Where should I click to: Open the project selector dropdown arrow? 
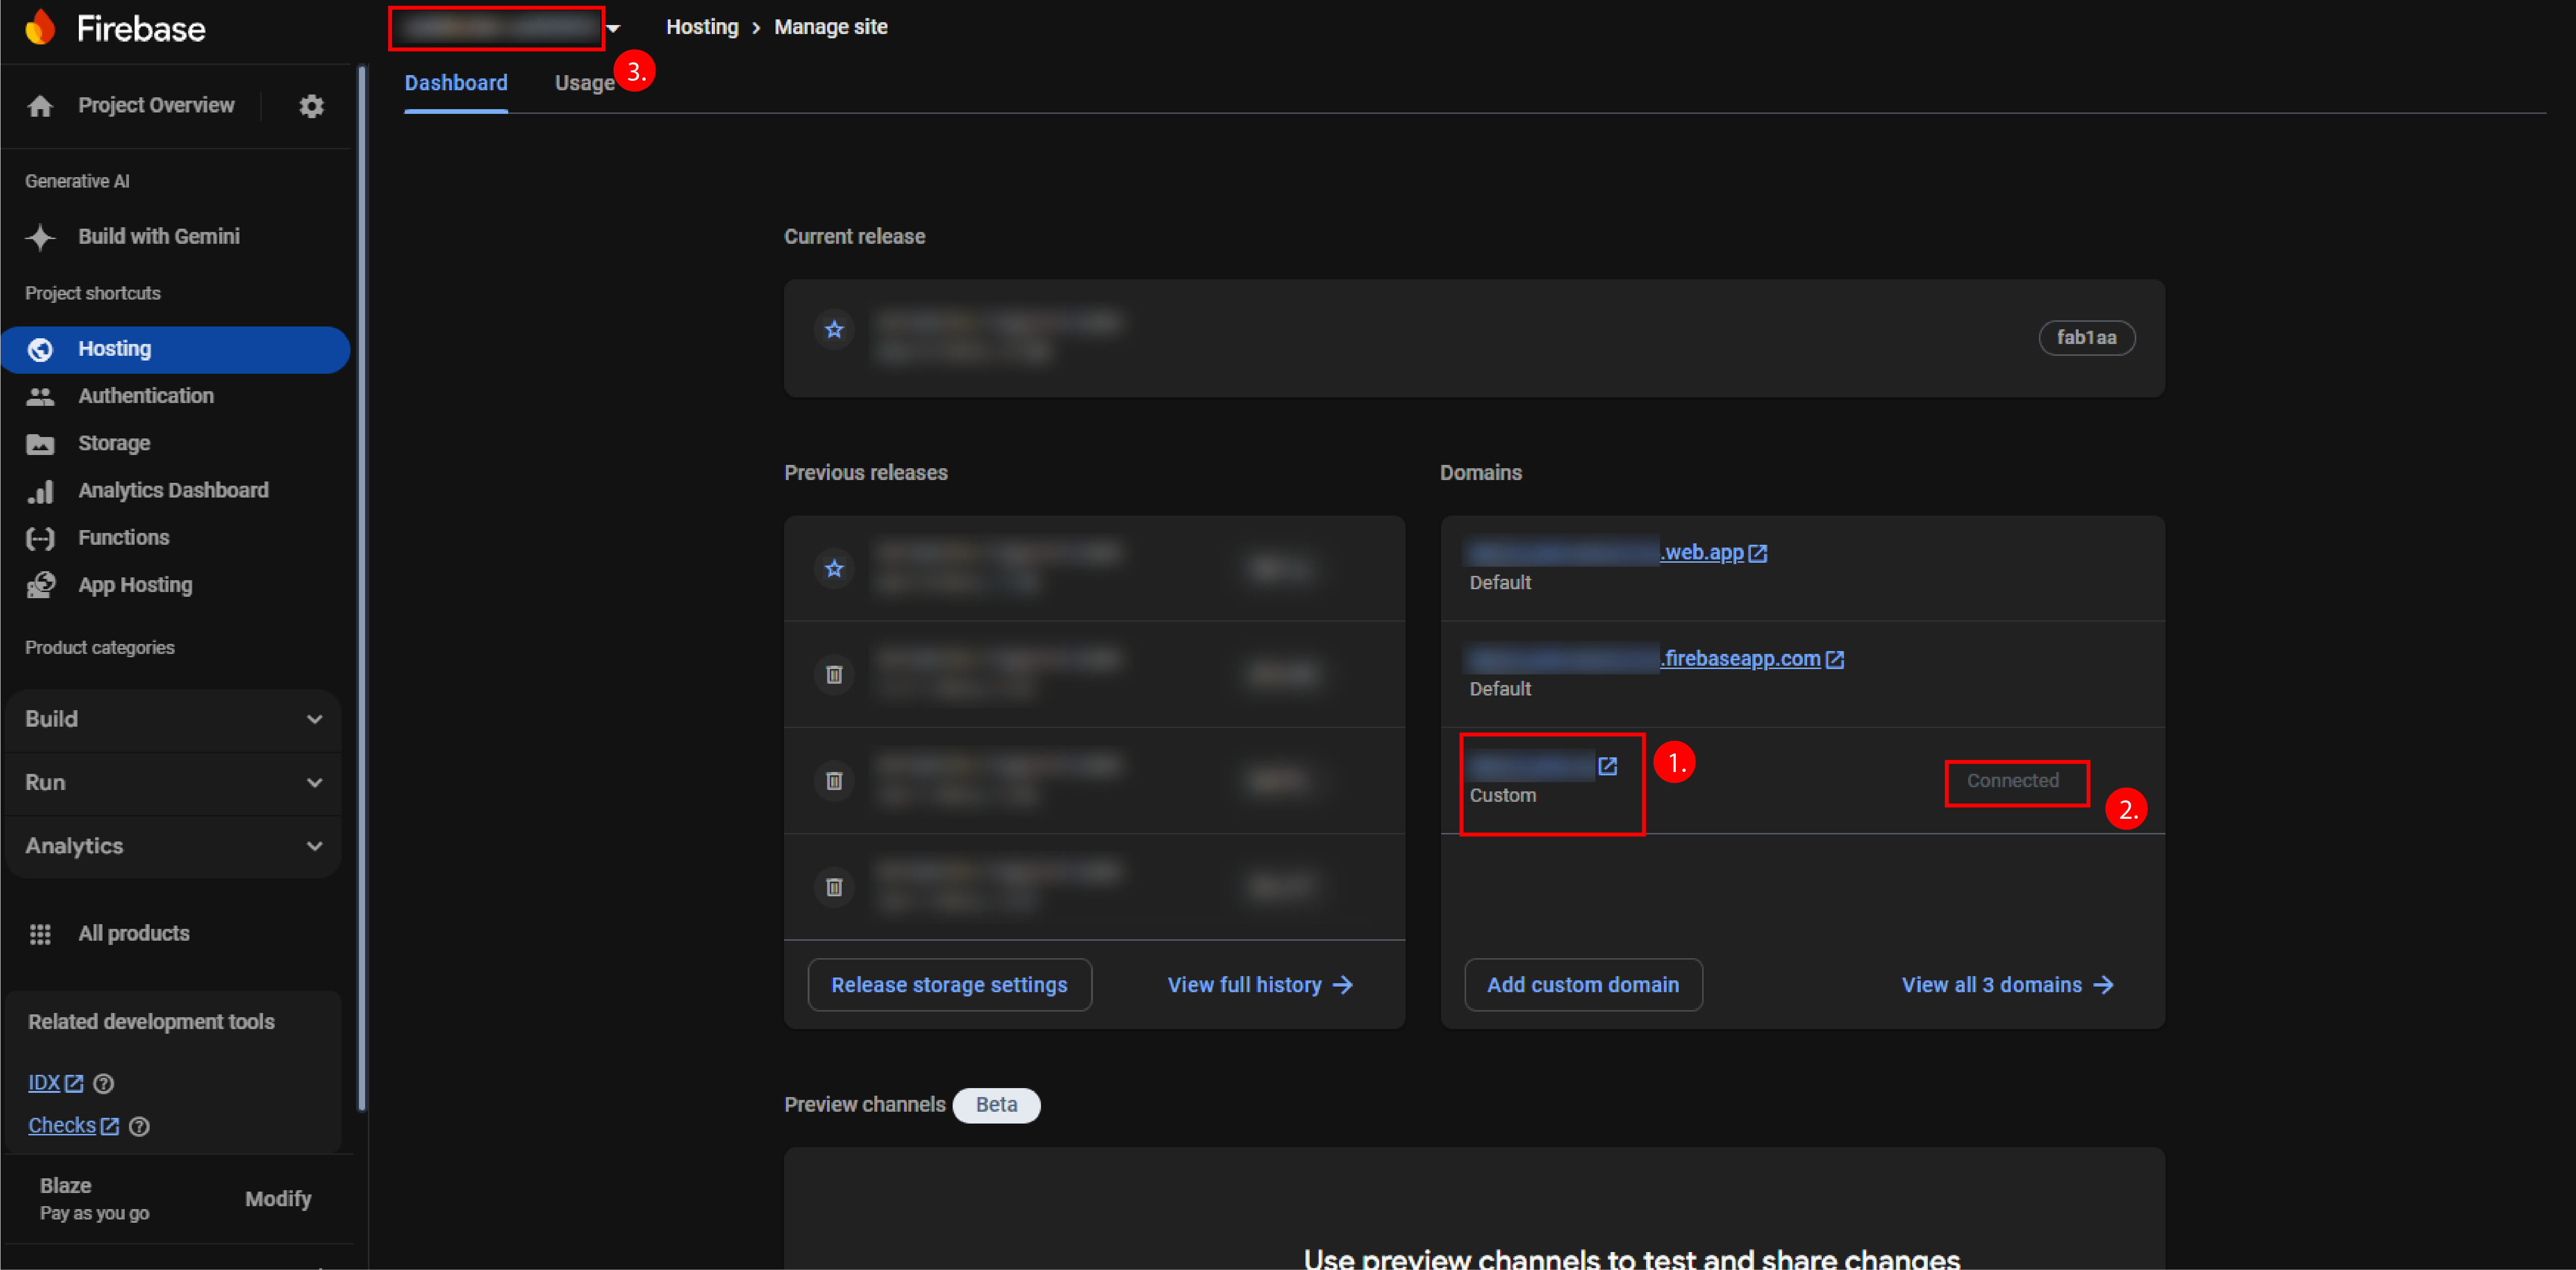(613, 28)
